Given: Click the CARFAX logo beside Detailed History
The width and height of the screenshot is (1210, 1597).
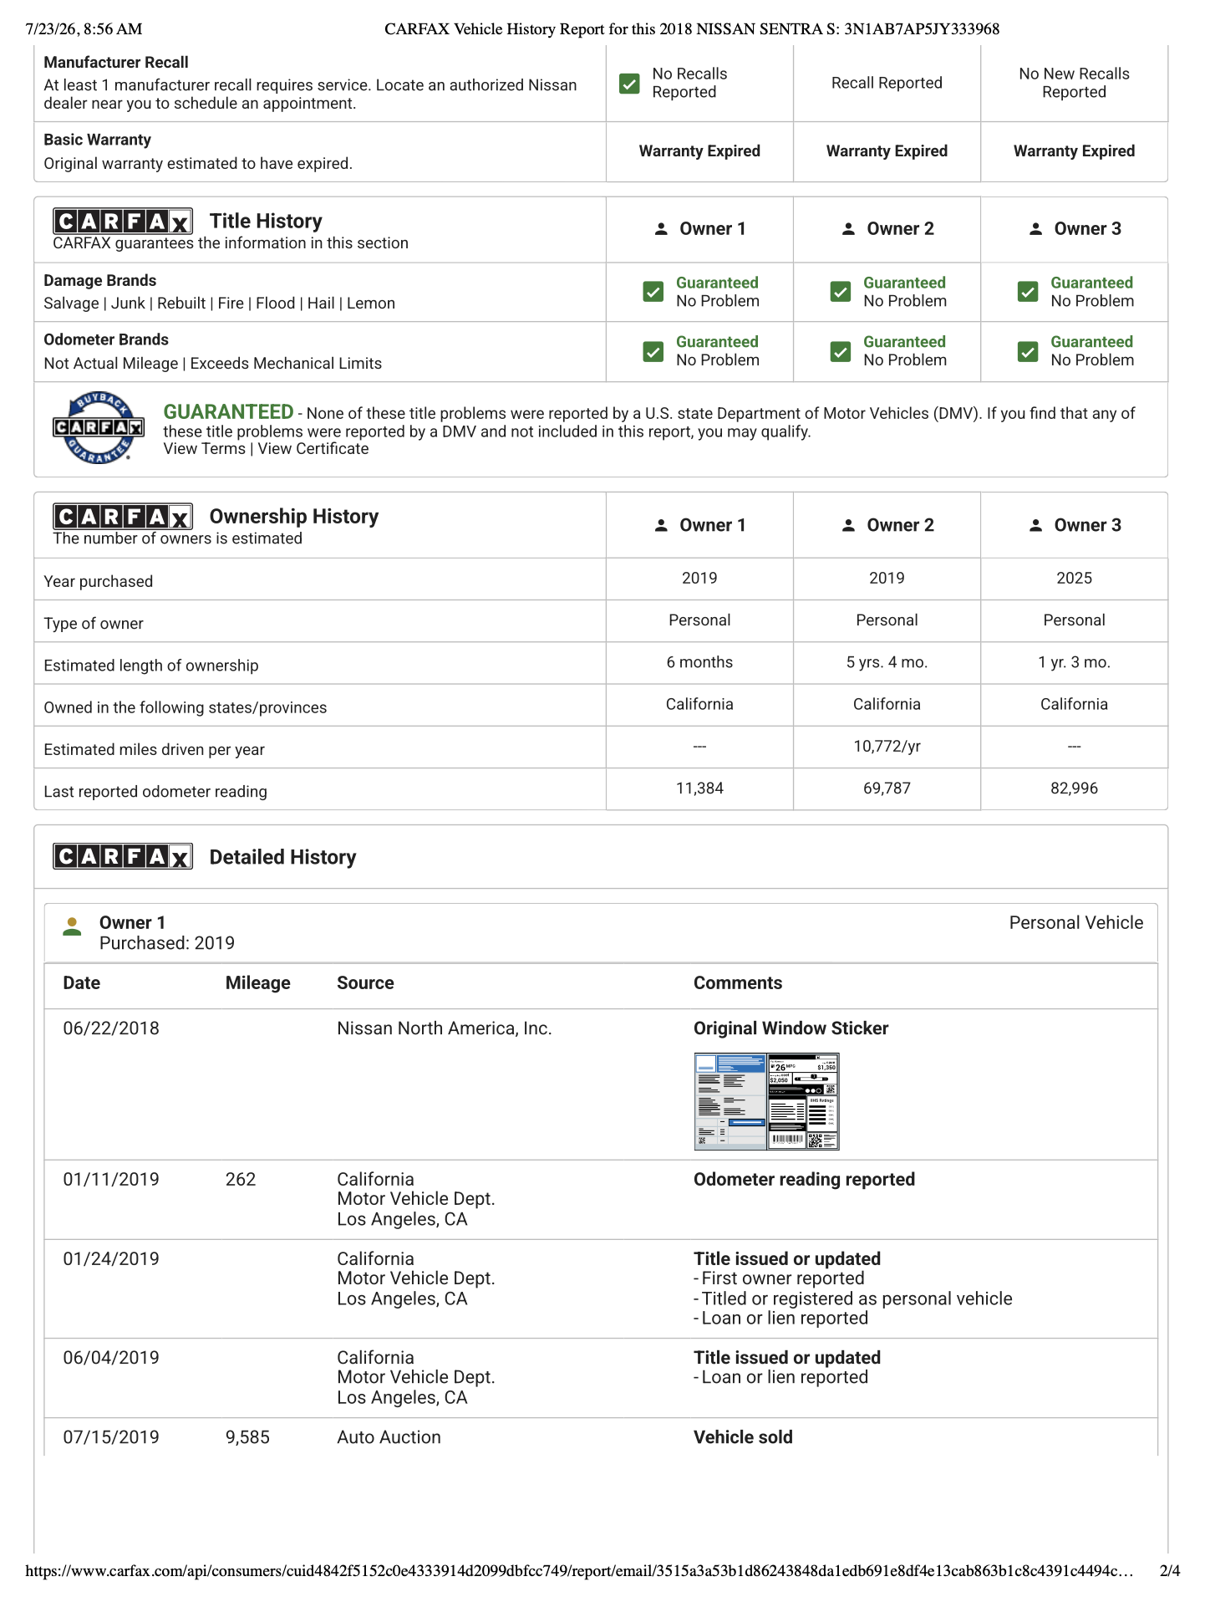Looking at the screenshot, I should click(123, 856).
